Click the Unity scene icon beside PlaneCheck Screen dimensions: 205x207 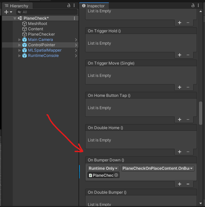20,18
